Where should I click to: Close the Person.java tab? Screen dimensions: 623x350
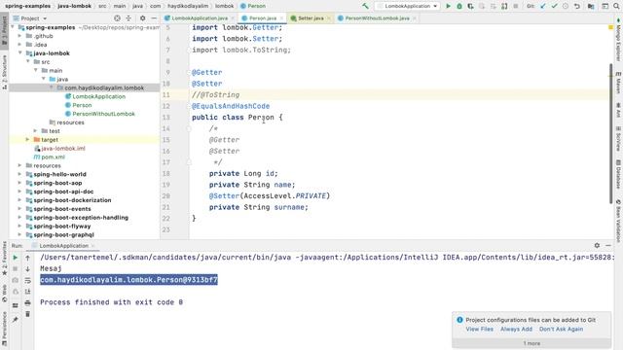tap(281, 18)
